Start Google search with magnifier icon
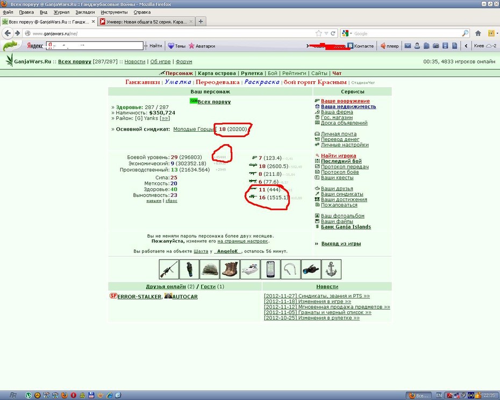Image resolution: width=500 pixels, height=400 pixels. coord(465,33)
